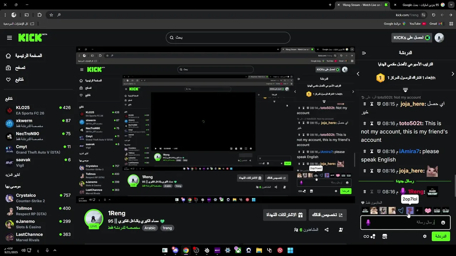
Task: Click in the Kick search box
Action: [228, 38]
